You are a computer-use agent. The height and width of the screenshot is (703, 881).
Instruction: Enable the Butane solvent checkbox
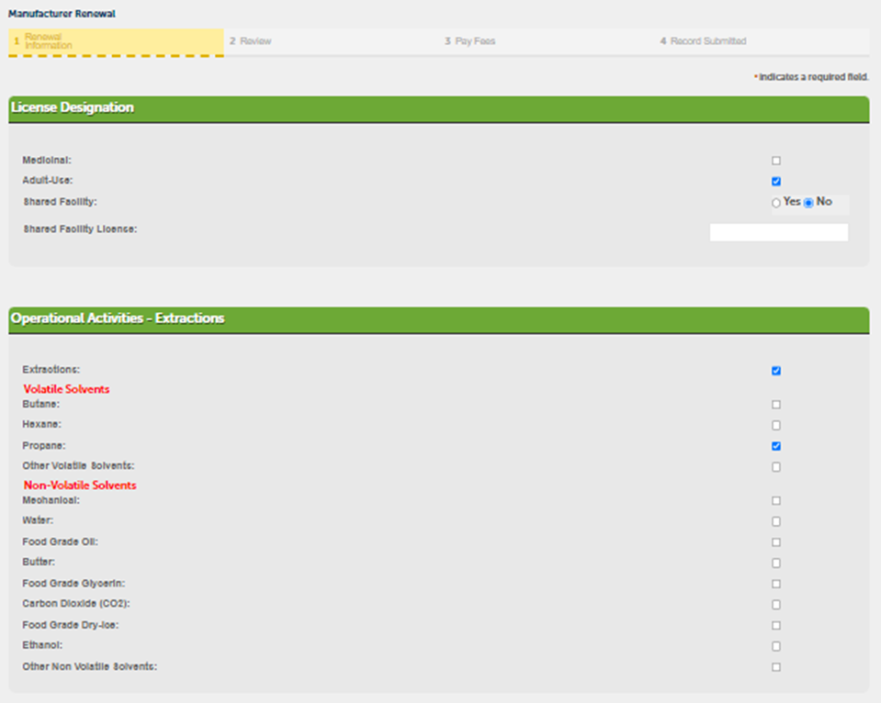776,405
